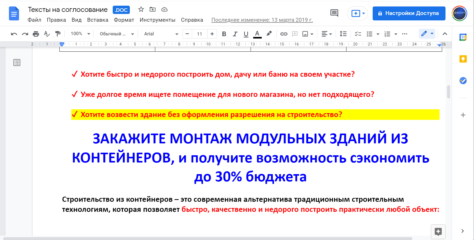Open Google Calendar side panel icon
Screen dimensions: 474x240
pyautogui.click(x=463, y=37)
